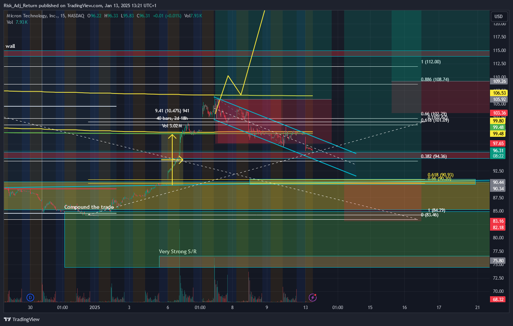Select the Fib level '0.618 (101.09)' label
Image resolution: width=513 pixels, height=326 pixels.
click(435, 121)
